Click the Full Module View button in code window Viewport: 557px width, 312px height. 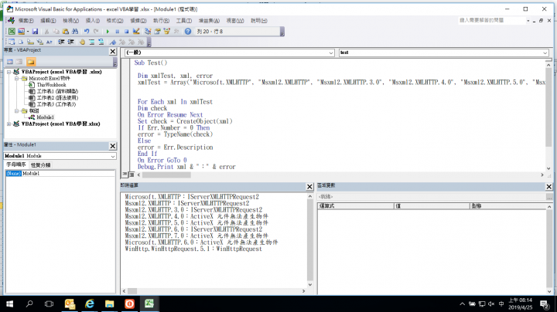(132, 175)
